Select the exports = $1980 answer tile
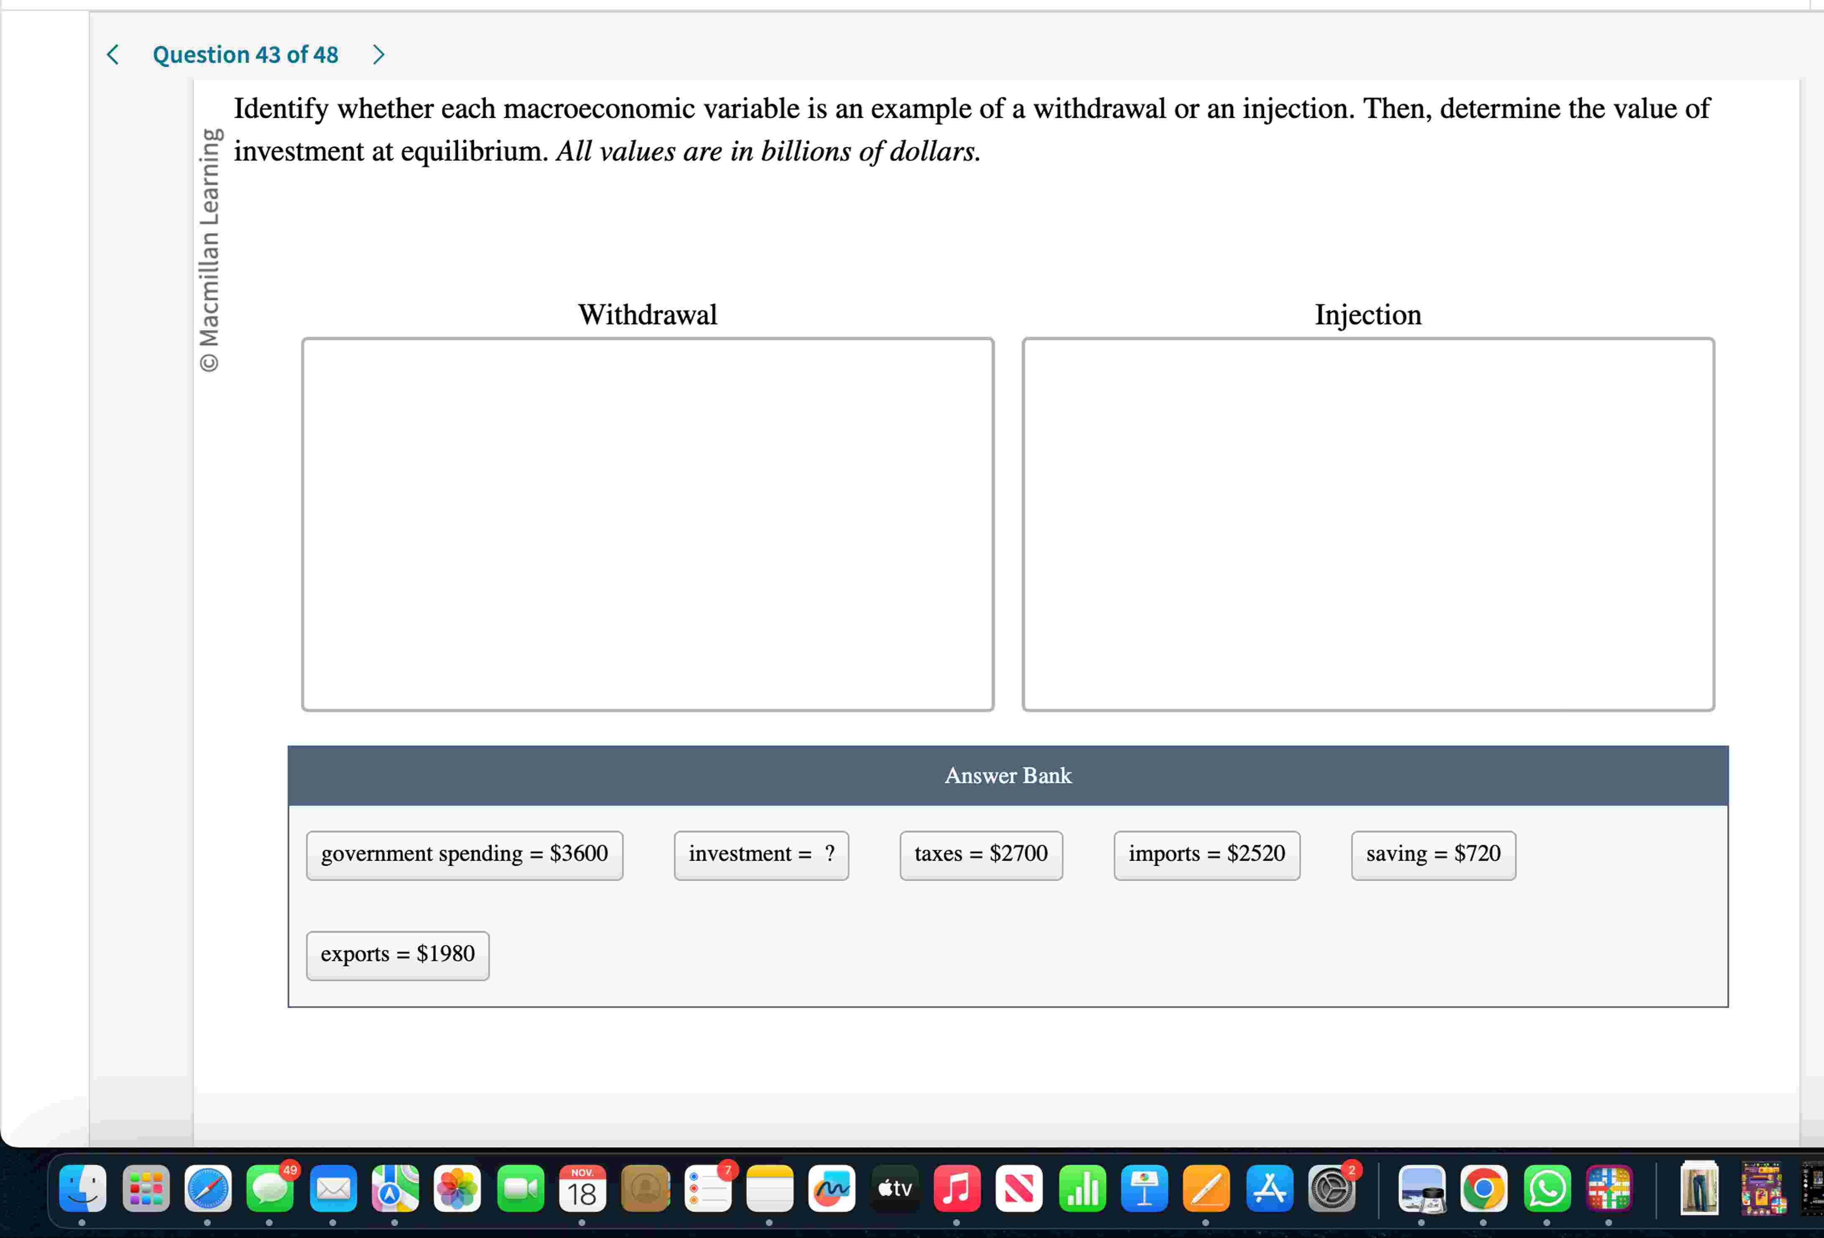Screen dimensions: 1824x1238 pyautogui.click(x=397, y=955)
